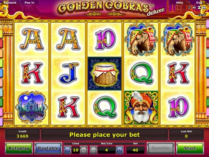The width and height of the screenshot is (209, 157).
Task: Start the Autoplay mode
Action: tap(19, 148)
